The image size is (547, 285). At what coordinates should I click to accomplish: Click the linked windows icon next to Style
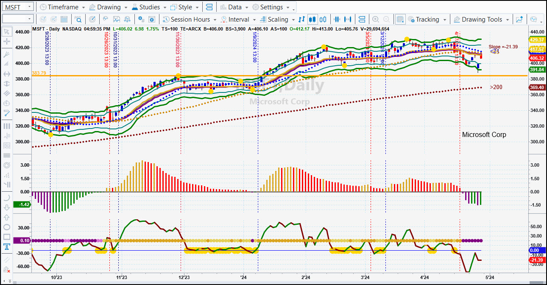click(x=209, y=7)
